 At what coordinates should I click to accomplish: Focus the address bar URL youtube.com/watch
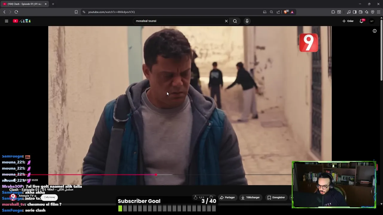111,12
